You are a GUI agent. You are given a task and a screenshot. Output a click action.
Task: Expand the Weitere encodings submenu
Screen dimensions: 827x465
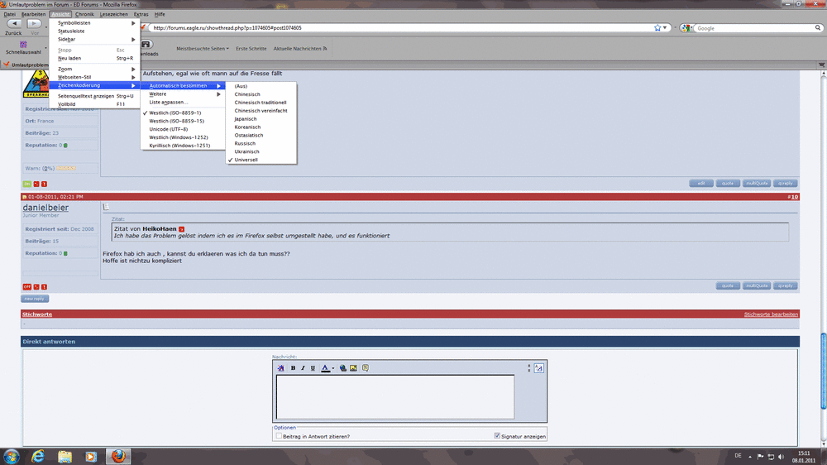[x=183, y=94]
